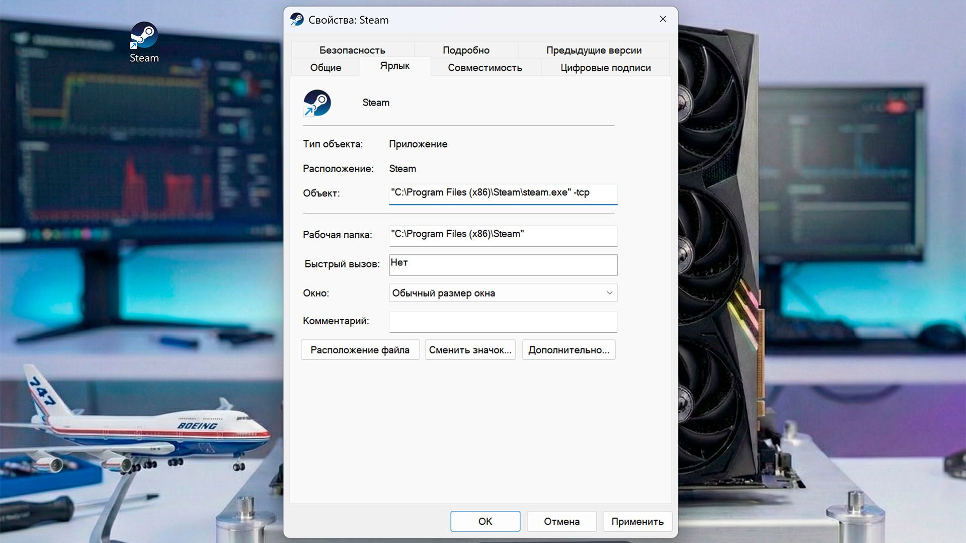Select the Предыдущие версии tab

pyautogui.click(x=594, y=50)
